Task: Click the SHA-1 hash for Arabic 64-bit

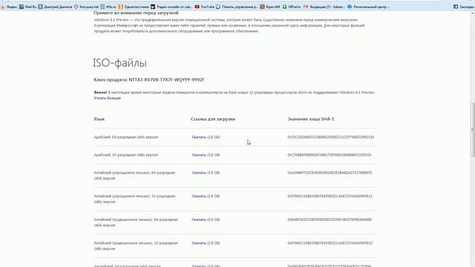Action: pyautogui.click(x=330, y=137)
